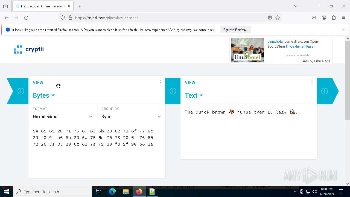Open the Windows Start menu
The width and height of the screenshot is (350, 197).
click(x=7, y=192)
